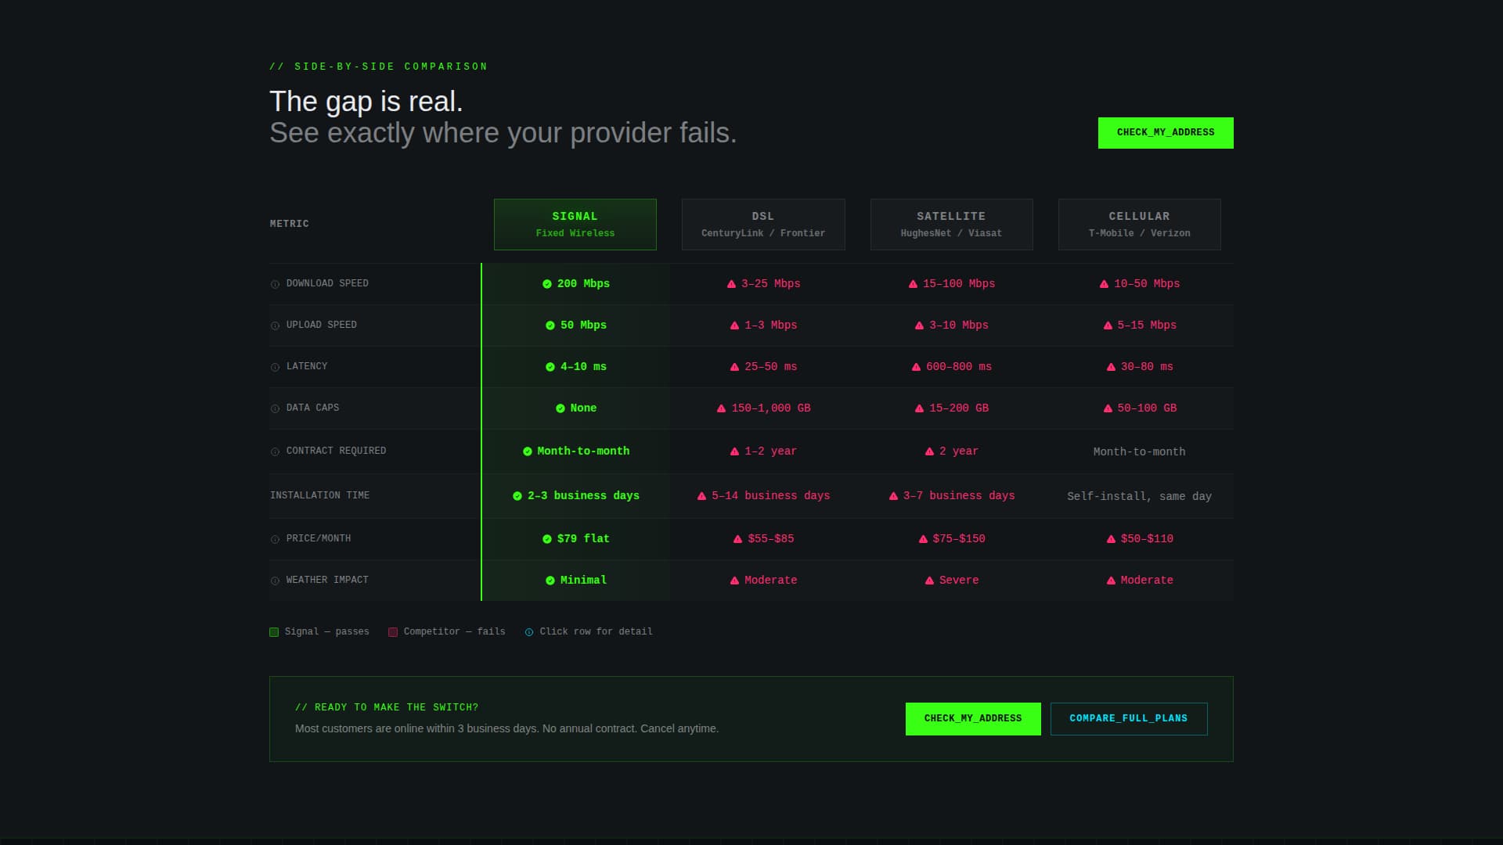The image size is (1503, 845).
Task: Click the Cellular Moderate weather cell
Action: click(1139, 581)
